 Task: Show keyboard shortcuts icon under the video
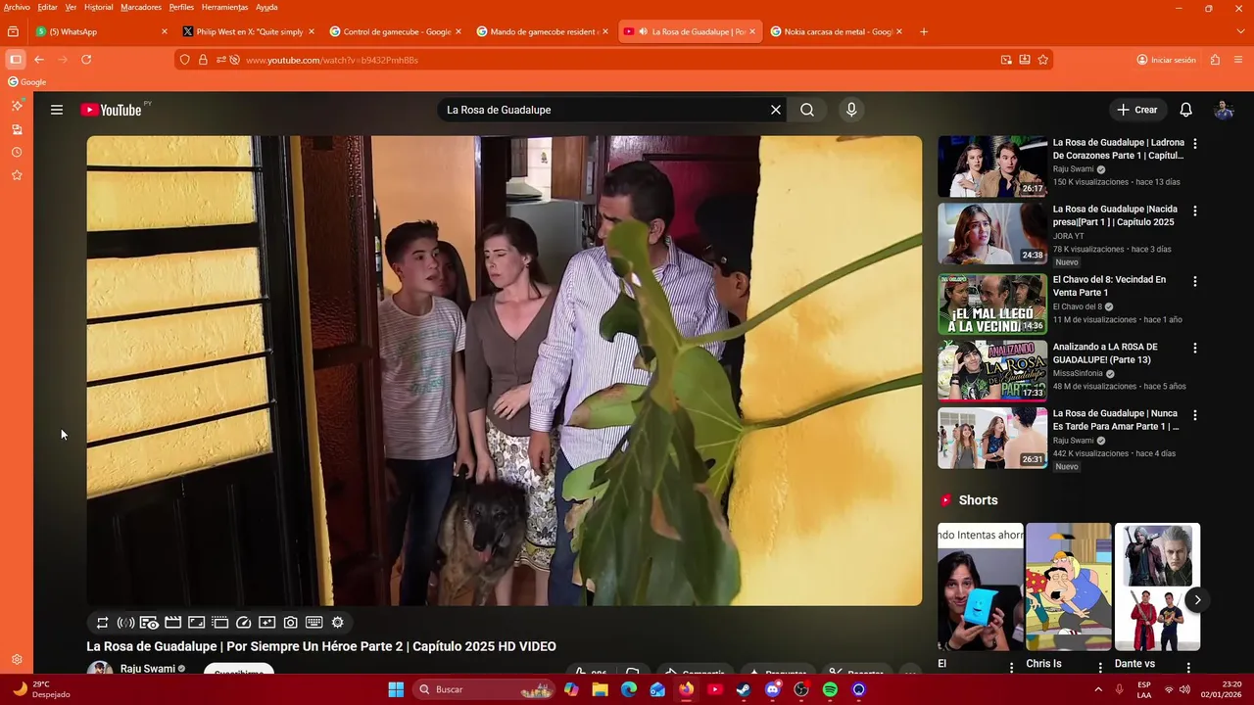[314, 622]
